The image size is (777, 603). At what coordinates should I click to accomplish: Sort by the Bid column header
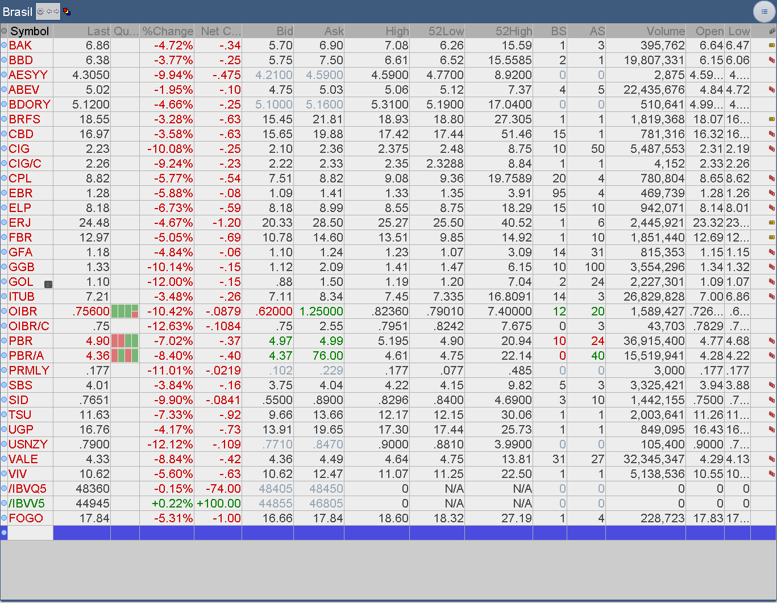point(268,31)
